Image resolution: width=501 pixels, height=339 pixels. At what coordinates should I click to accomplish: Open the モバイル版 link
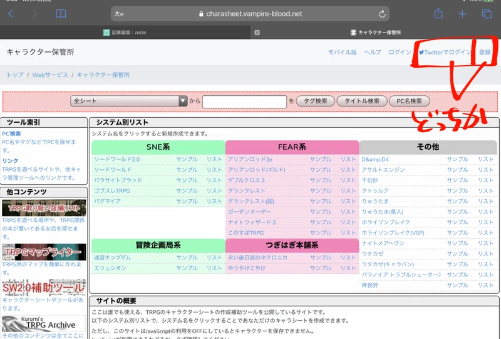click(343, 52)
